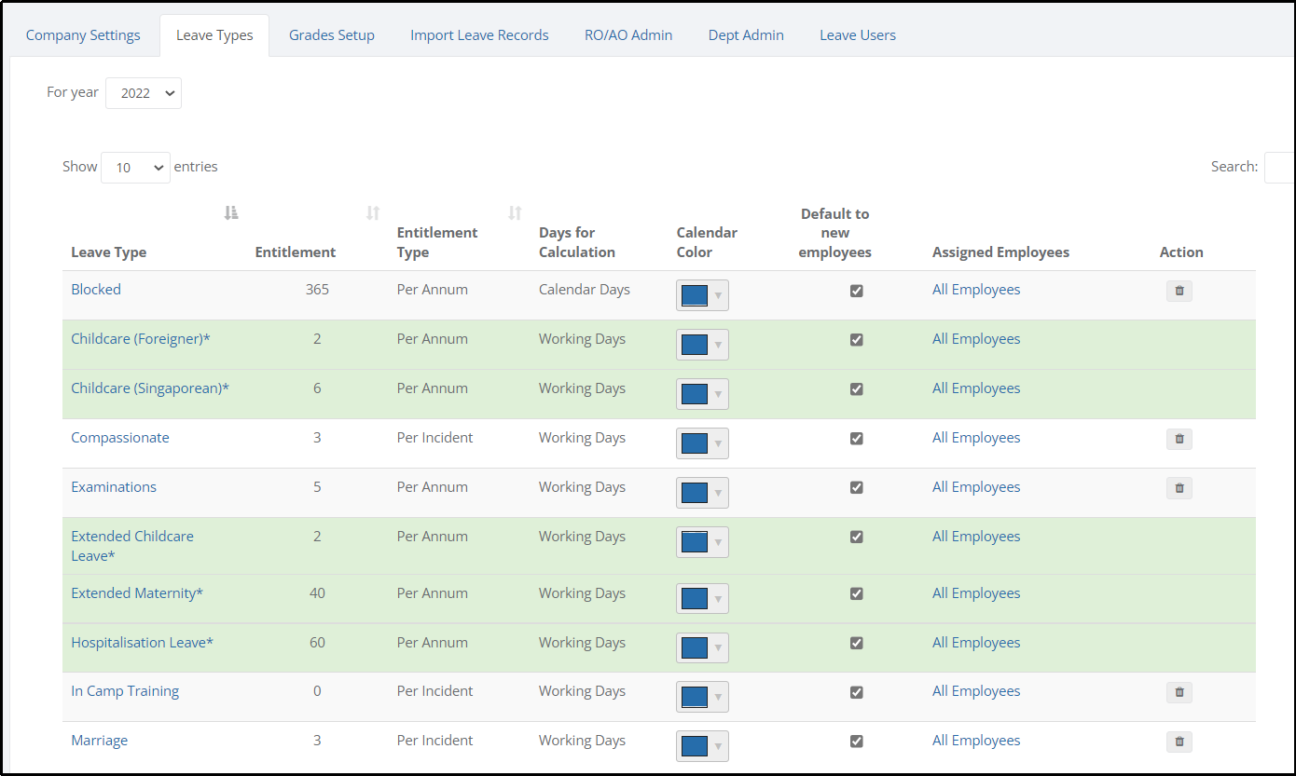Open calendar color picker for Extended Maternity
The height and width of the screenshot is (776, 1296).
[x=702, y=598]
